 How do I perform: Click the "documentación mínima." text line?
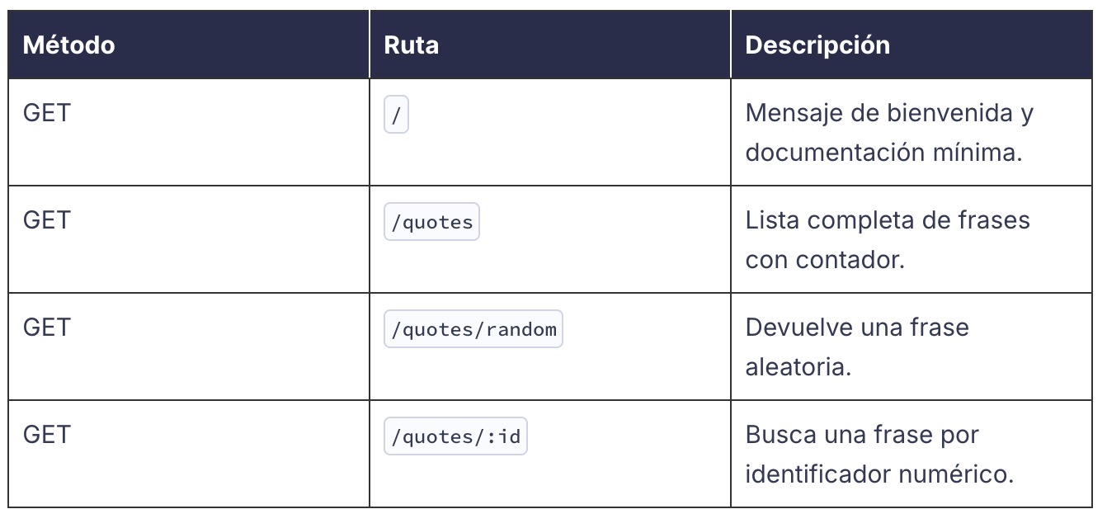[x=883, y=153]
